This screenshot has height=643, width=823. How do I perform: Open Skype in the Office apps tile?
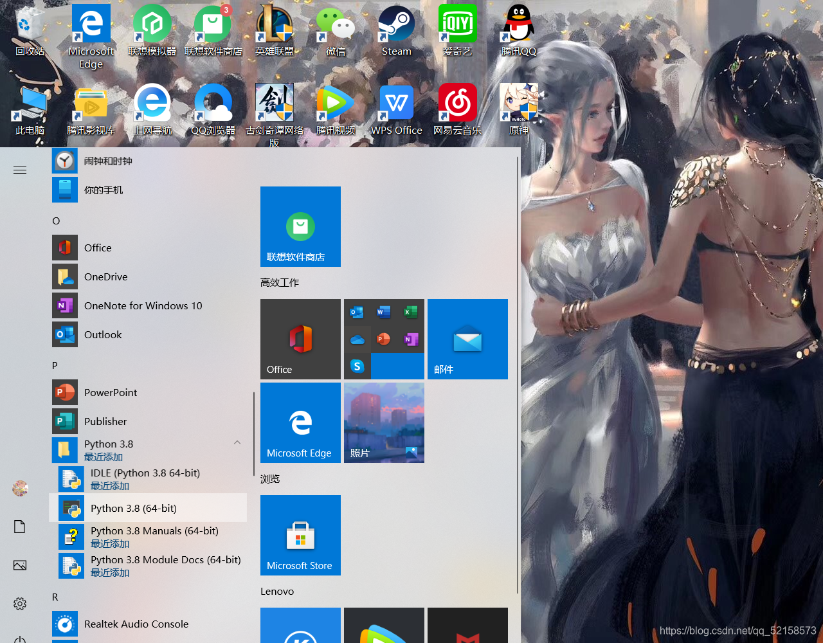click(x=357, y=366)
